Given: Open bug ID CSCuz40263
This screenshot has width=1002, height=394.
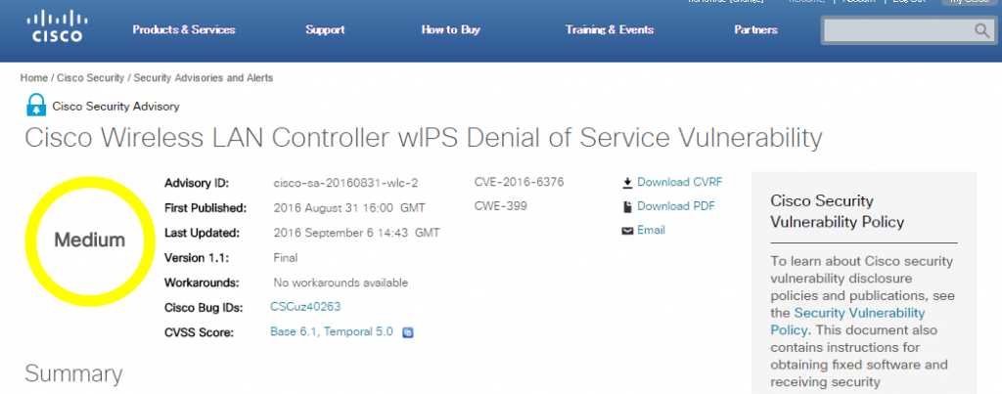Looking at the screenshot, I should pos(305,307).
